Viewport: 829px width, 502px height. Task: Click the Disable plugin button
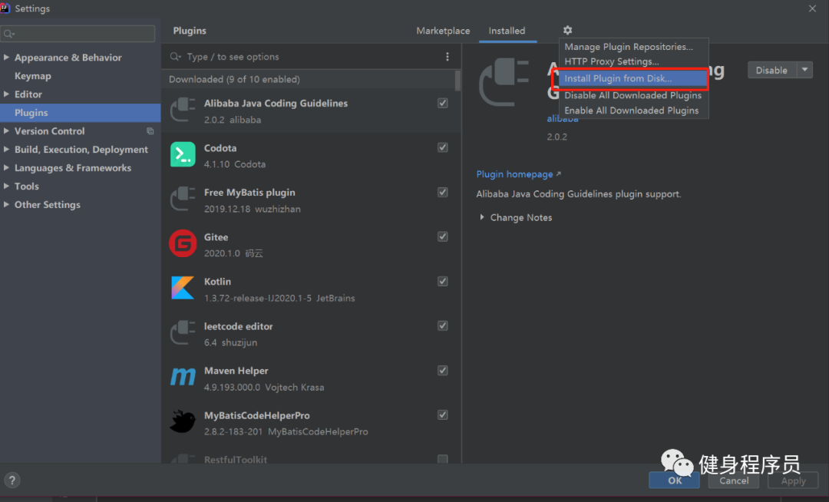click(772, 70)
